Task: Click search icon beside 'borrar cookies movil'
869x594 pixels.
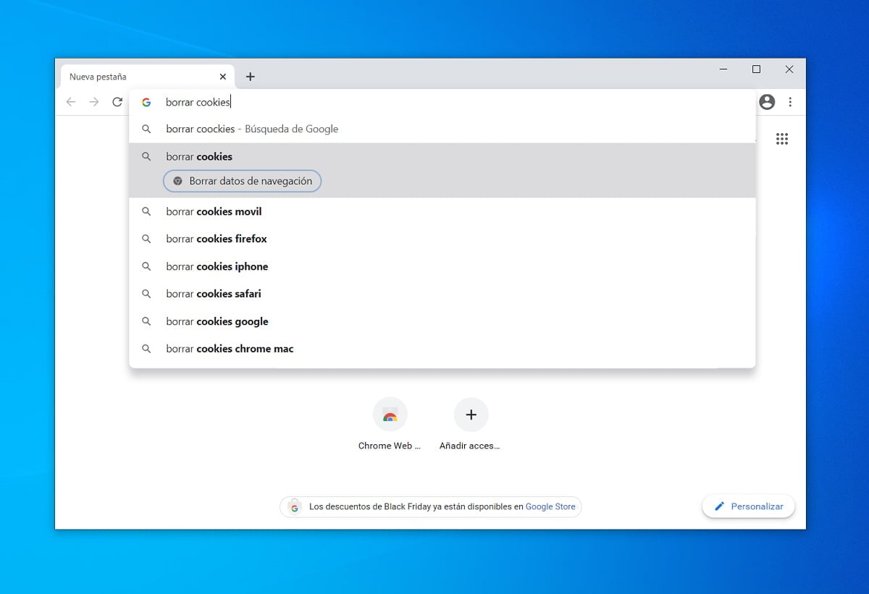Action: (146, 211)
